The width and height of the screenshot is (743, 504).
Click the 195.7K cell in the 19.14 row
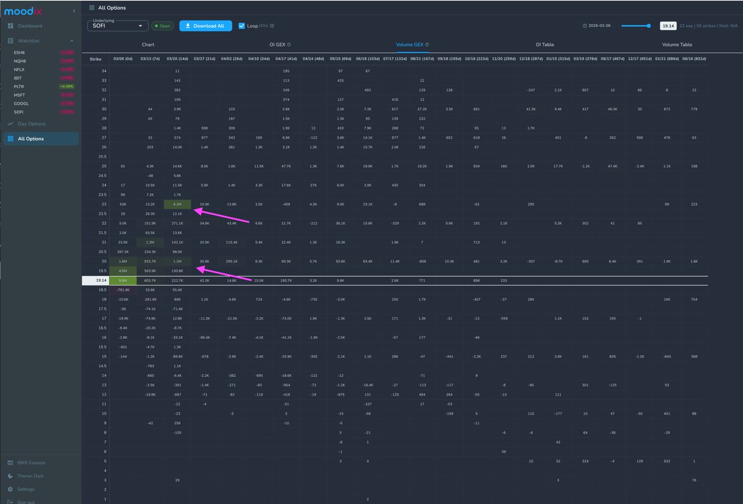coord(286,280)
